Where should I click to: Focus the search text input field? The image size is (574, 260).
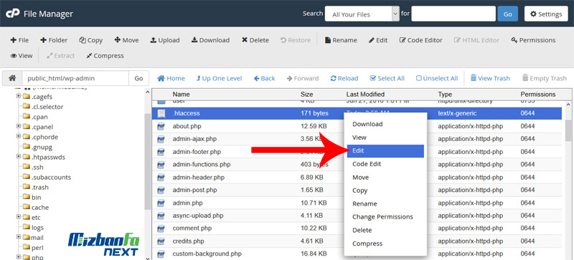coord(453,14)
